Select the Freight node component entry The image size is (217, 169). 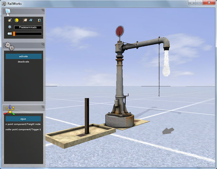[23, 124]
